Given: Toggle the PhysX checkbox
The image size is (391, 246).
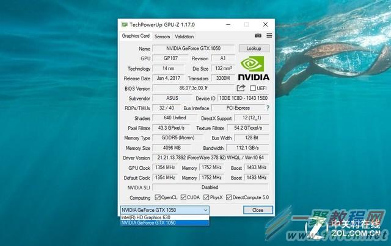Looking at the screenshot, I should [206, 197].
